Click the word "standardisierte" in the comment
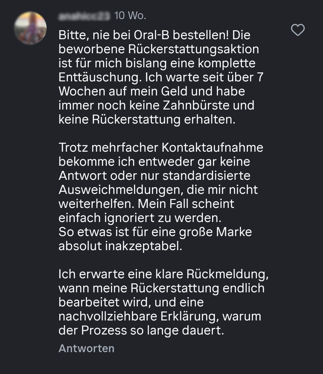This screenshot has height=374, width=323. point(206,176)
